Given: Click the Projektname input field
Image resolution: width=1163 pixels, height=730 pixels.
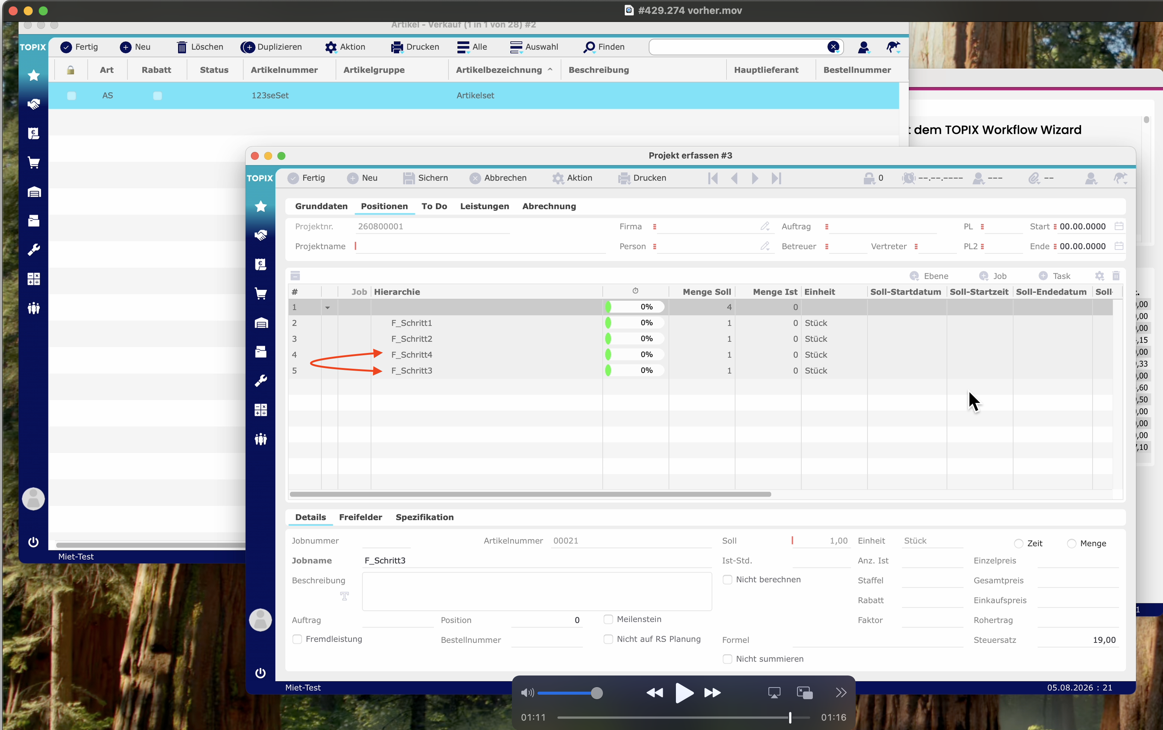Looking at the screenshot, I should [x=480, y=246].
